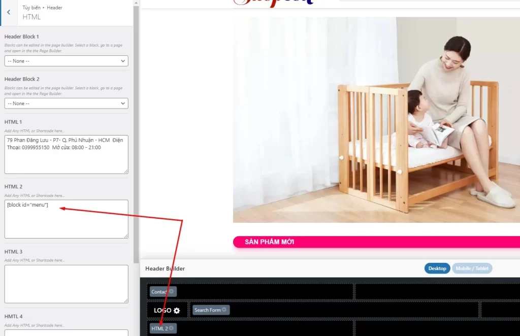The width and height of the screenshot is (520, 336).
Task: Focus the HTML 2 shortcode field
Action: tap(66, 219)
